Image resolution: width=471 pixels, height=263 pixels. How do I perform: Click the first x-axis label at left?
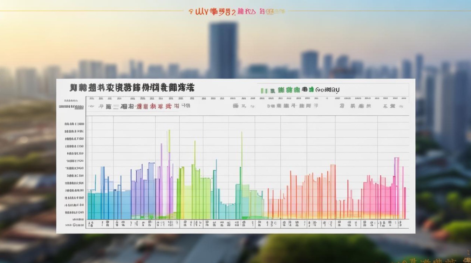(90, 223)
